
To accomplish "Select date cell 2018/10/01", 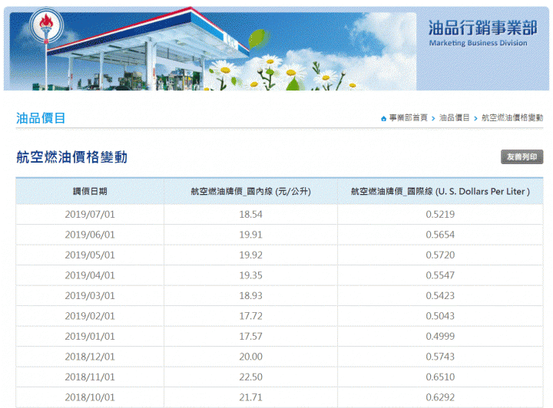I will click(90, 397).
